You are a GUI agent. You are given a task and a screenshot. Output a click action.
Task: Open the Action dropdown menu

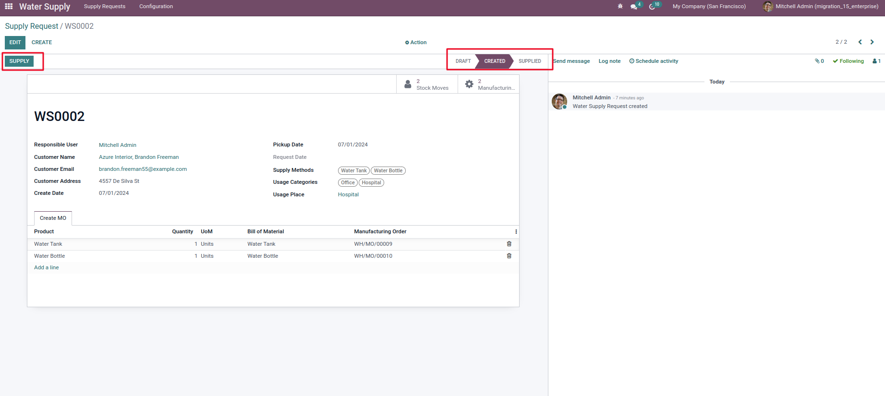[416, 42]
